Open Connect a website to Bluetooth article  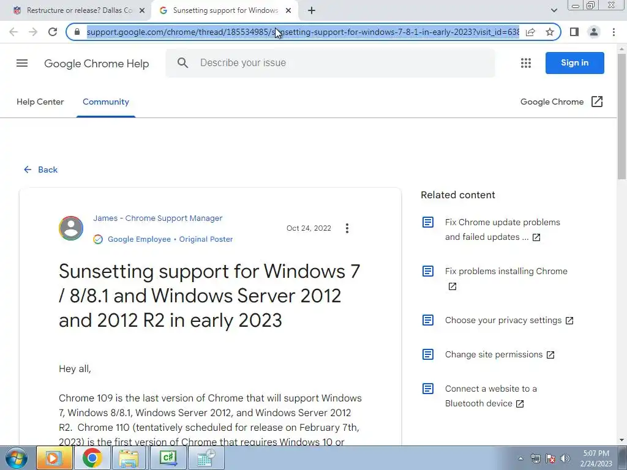click(x=490, y=396)
